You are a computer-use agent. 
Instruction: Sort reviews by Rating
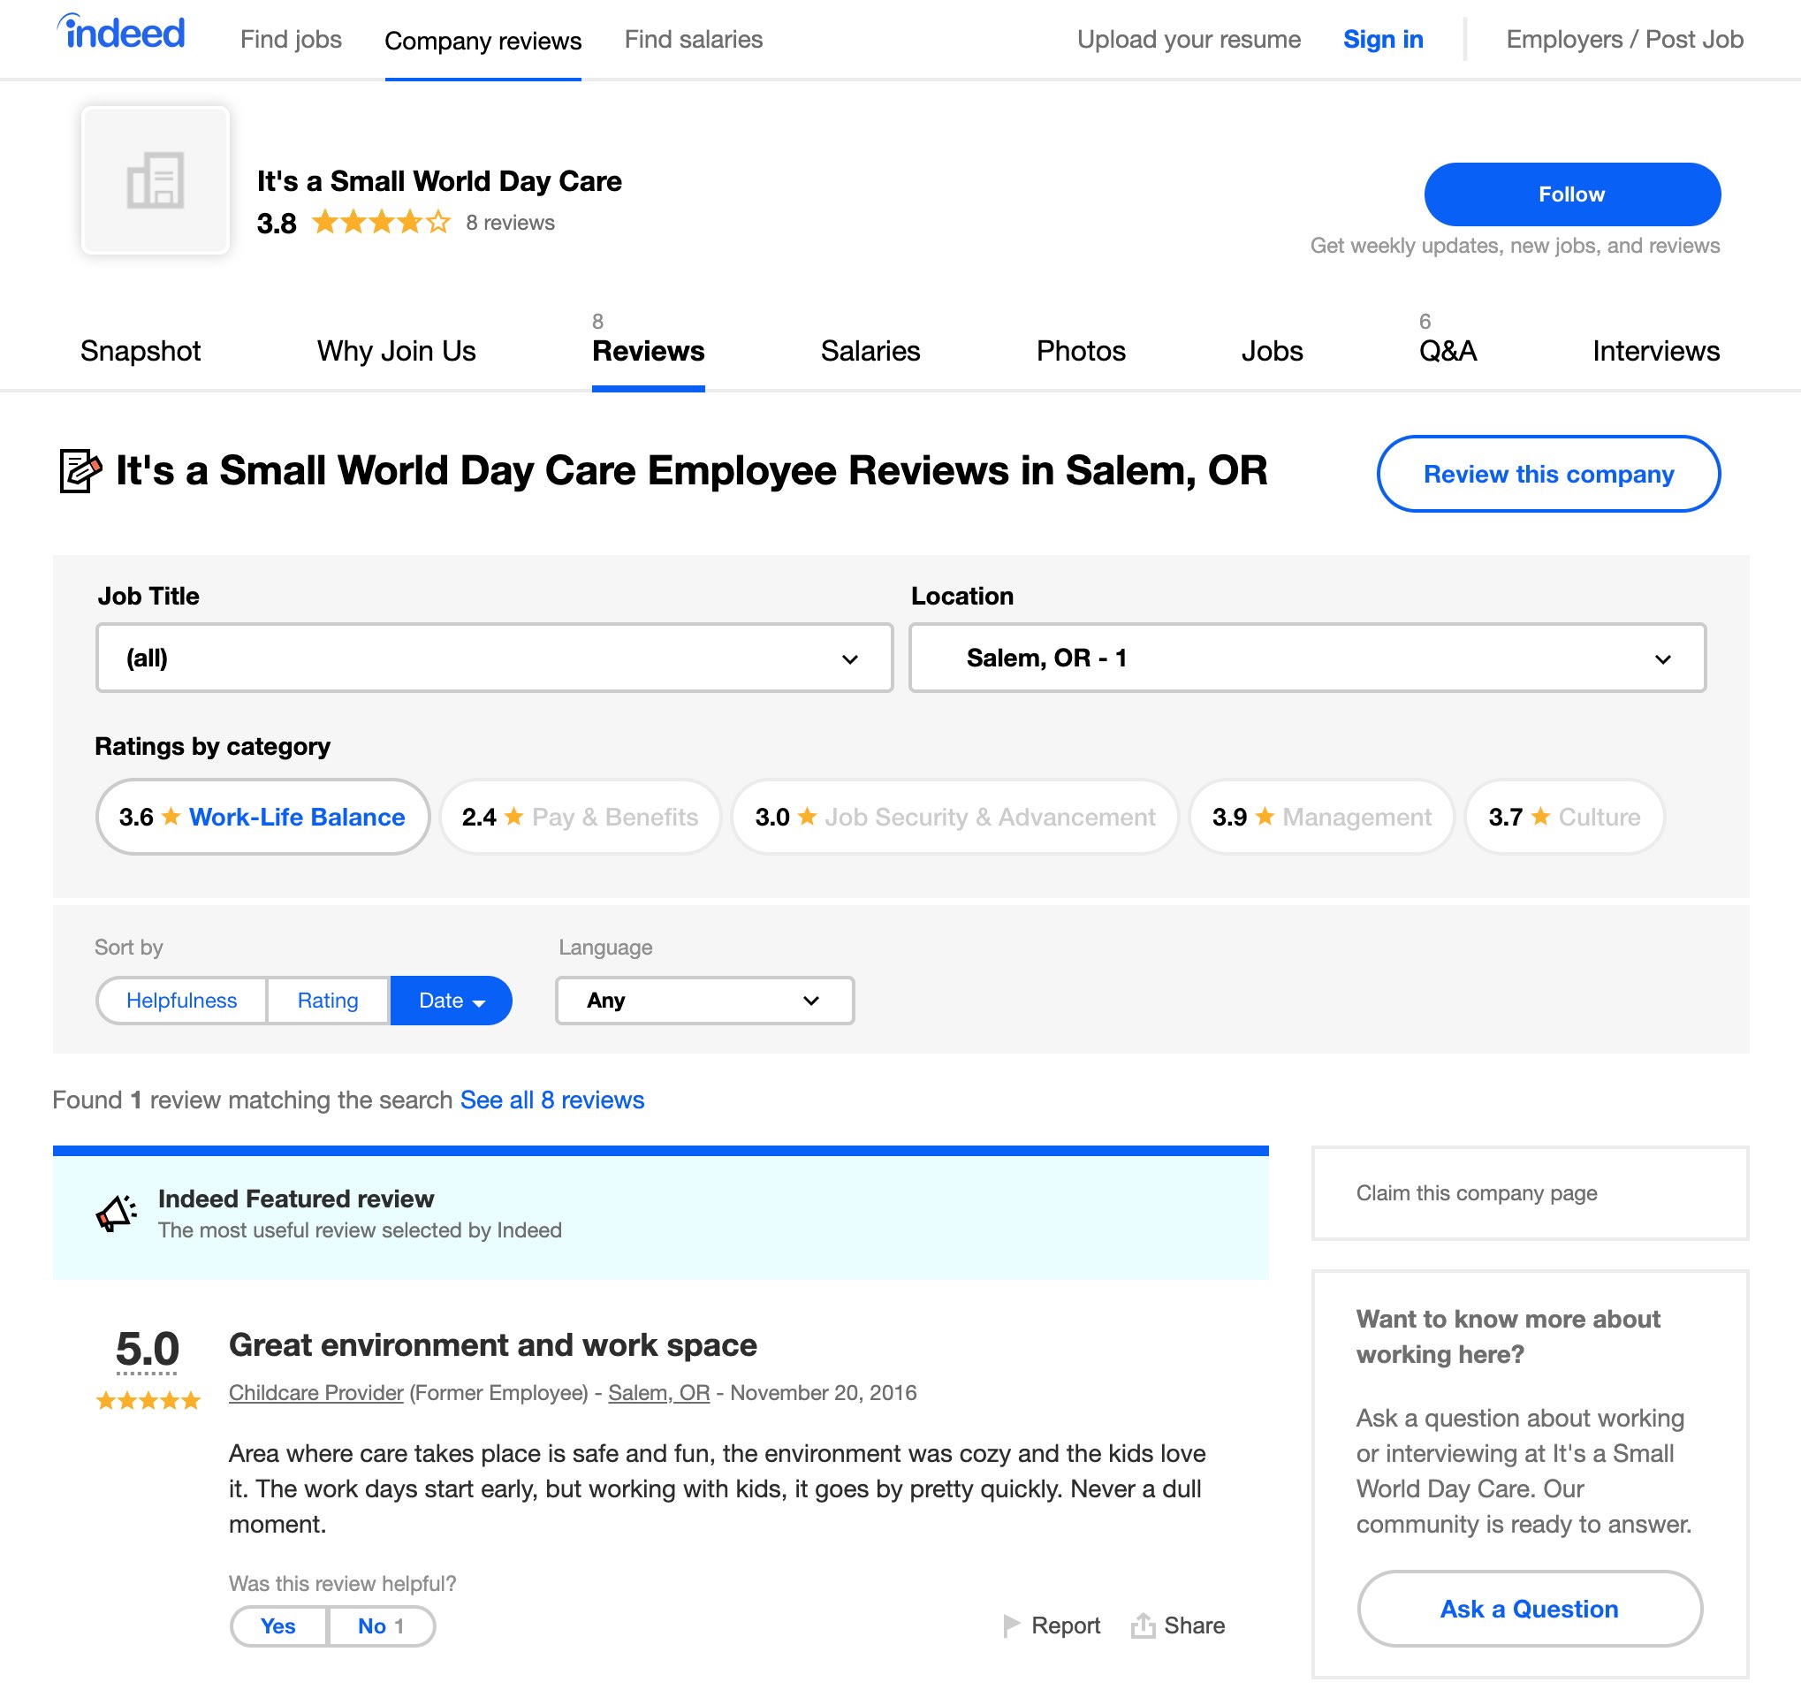(327, 1001)
